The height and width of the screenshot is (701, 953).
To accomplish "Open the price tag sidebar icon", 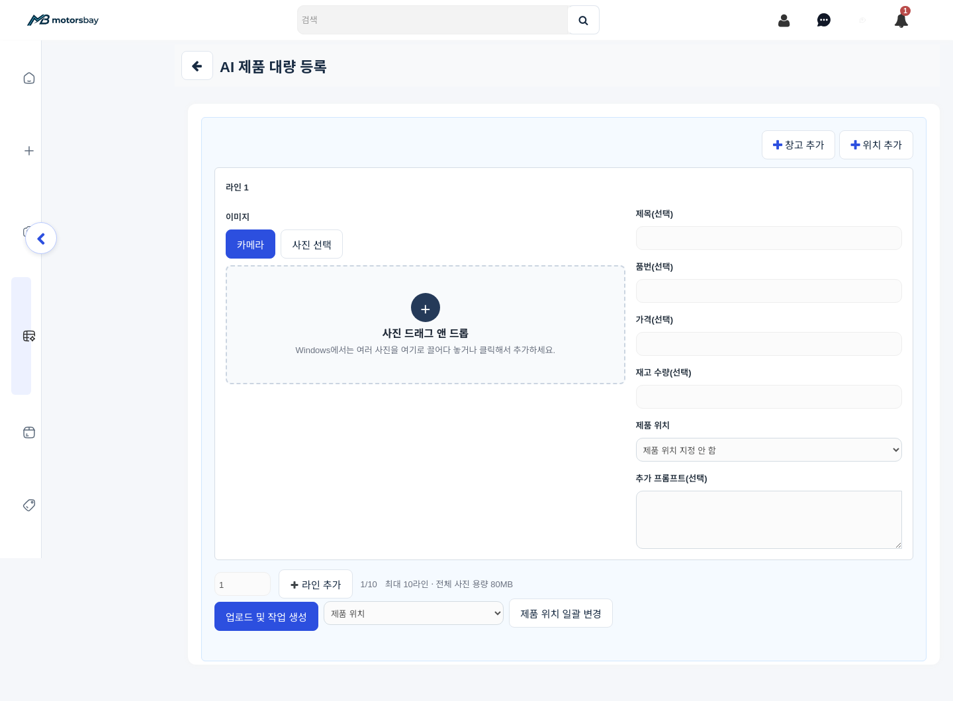I will pyautogui.click(x=29, y=505).
